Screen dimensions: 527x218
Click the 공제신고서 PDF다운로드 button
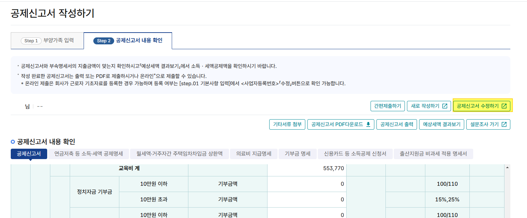click(x=341, y=124)
